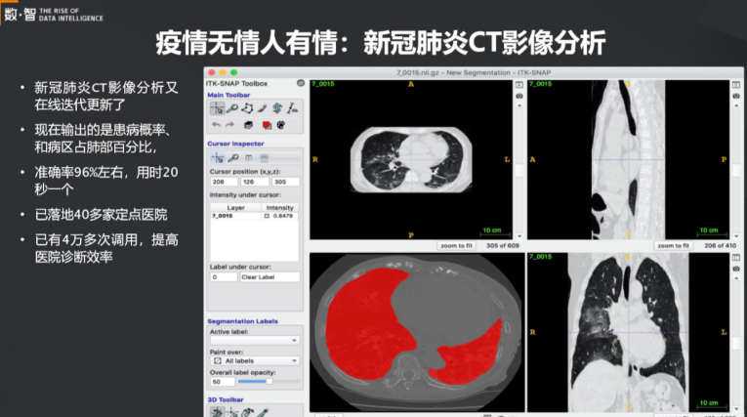Screen dimensions: 747x417
Task: Click the round icon beside ITK-SNAP Toolbox title
Action: click(301, 83)
